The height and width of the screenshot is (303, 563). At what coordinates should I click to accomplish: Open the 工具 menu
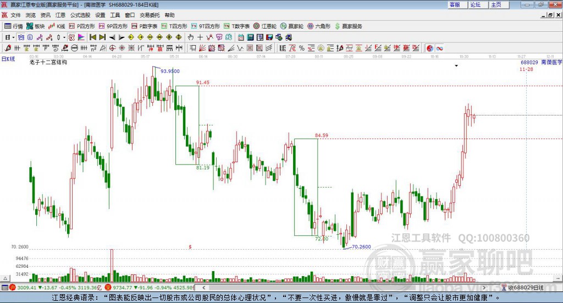tap(115, 15)
